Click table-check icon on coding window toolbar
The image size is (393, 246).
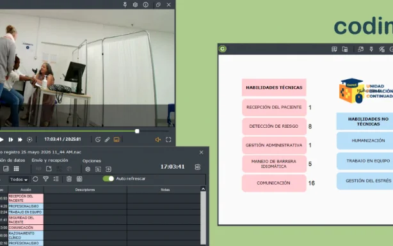tap(334, 49)
